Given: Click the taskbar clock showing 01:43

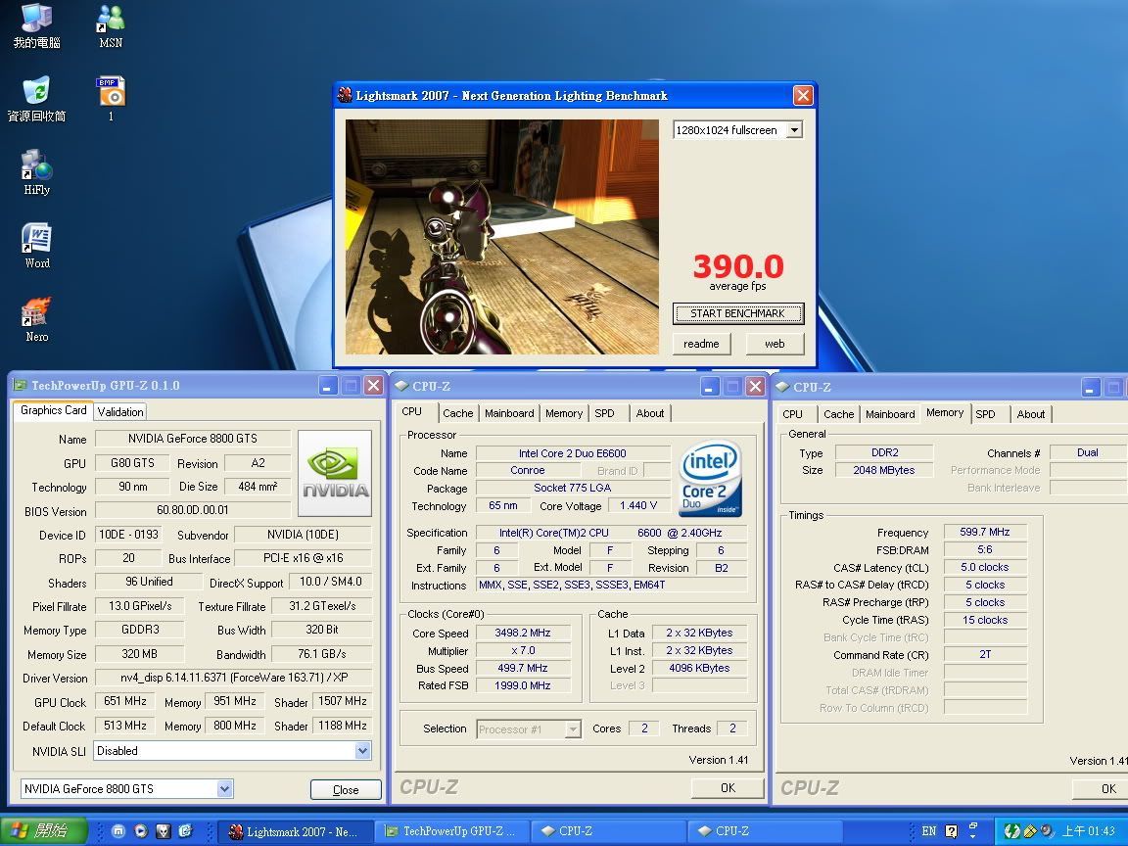Looking at the screenshot, I should pos(1089,831).
